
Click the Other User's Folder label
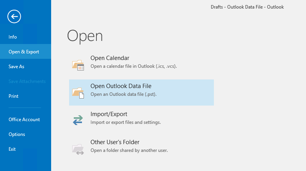115,142
